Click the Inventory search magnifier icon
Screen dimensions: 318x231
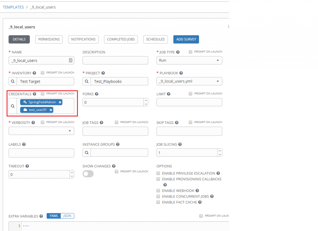click(x=12, y=81)
